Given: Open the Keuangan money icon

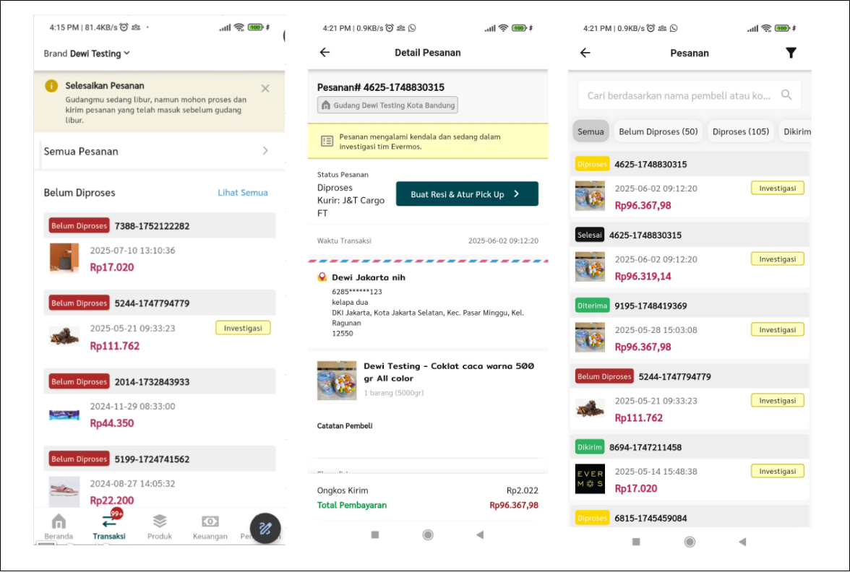Looking at the screenshot, I should [210, 521].
